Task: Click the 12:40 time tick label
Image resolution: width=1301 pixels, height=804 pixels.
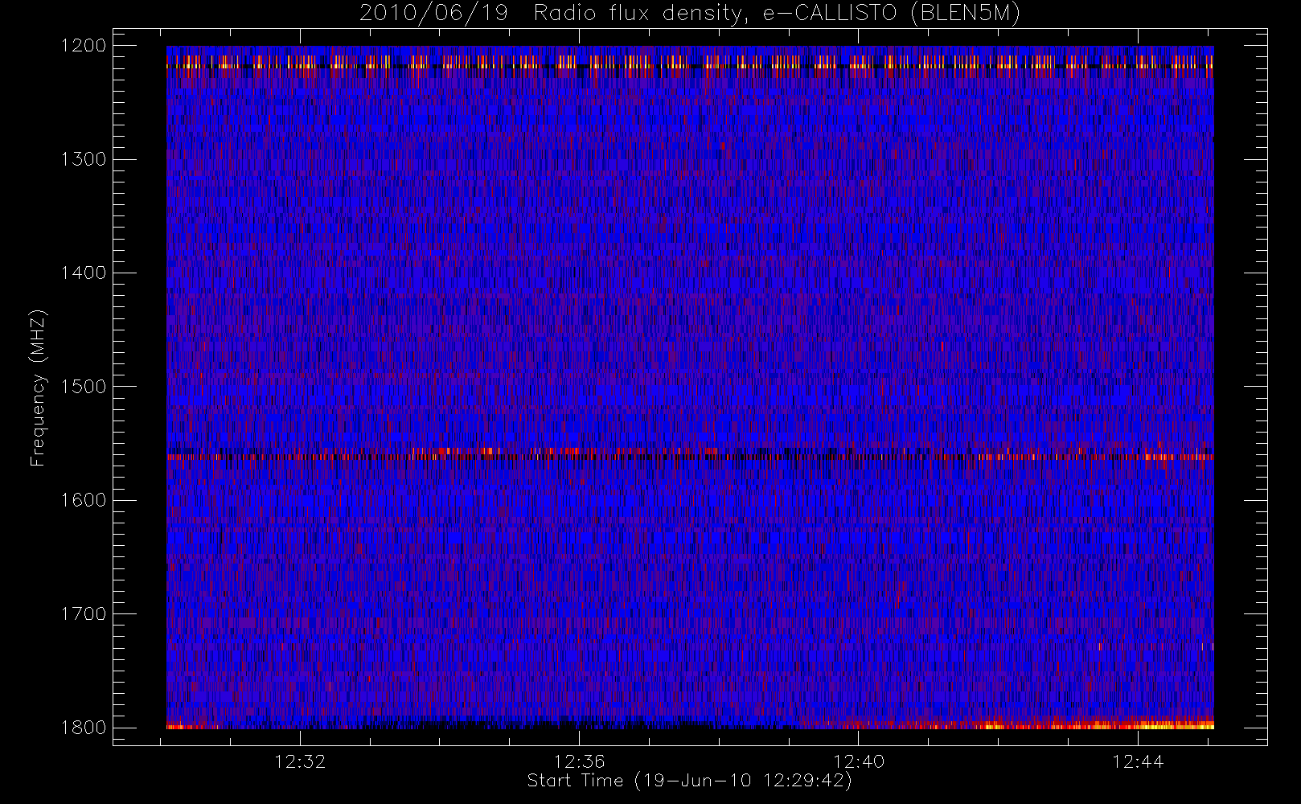Action: click(x=859, y=761)
